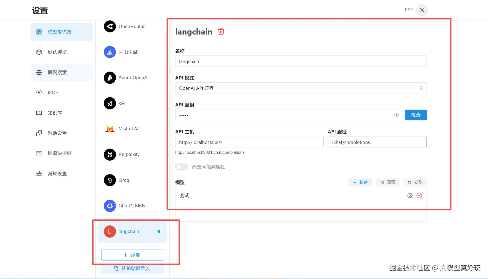Focus the 名称 input field

pos(301,61)
